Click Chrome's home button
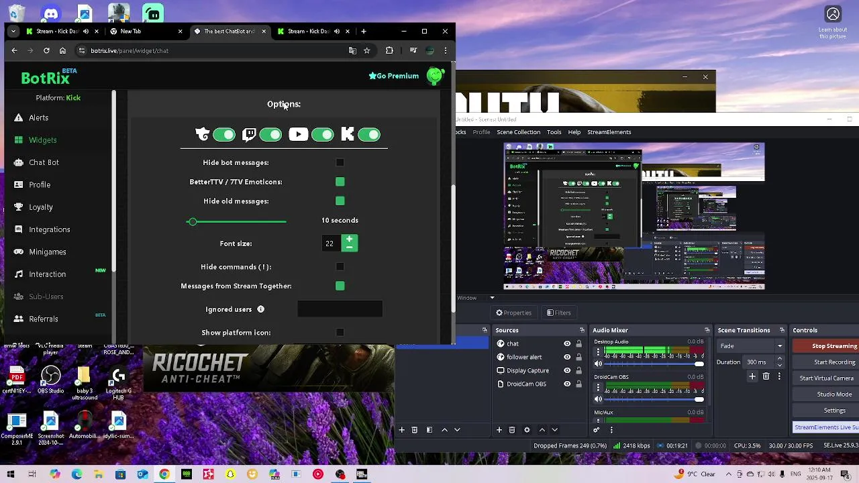The width and height of the screenshot is (859, 483). coord(62,50)
